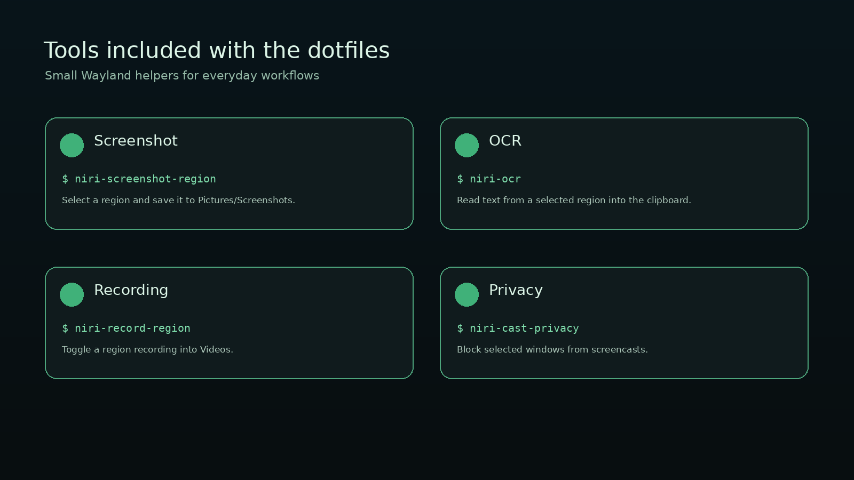Click the 'Tools included with the dotfiles' heading
Screen dimensions: 854x480
tap(217, 51)
